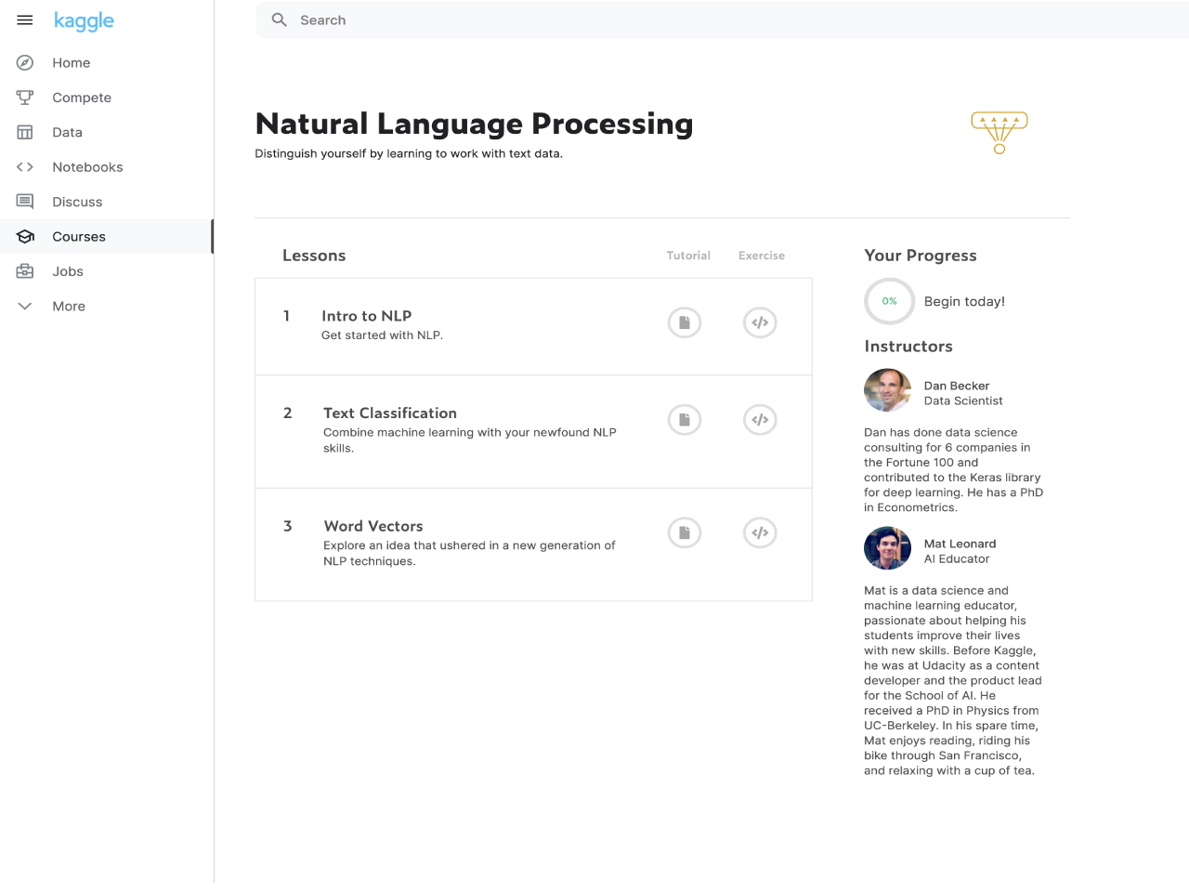Click the AI Educator title text
This screenshot has height=892, width=1189.
(x=957, y=559)
